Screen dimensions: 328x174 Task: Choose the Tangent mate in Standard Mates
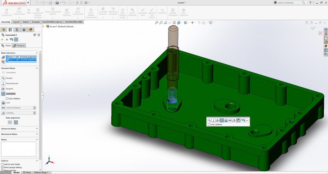click(7, 88)
